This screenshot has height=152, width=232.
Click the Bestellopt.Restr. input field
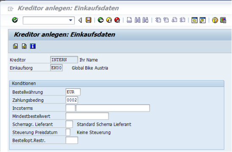(x=72, y=140)
